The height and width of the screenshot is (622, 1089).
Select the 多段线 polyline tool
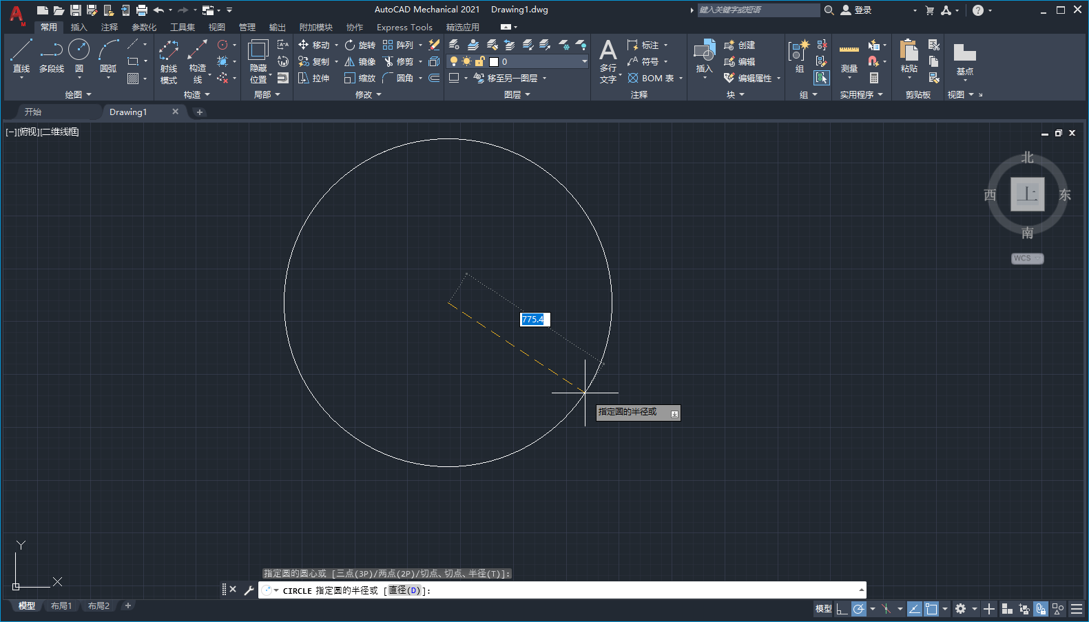[x=51, y=56]
